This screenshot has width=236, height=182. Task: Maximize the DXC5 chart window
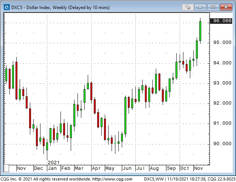(x=213, y=7)
